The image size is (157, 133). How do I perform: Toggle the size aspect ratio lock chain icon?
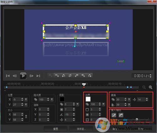point(26,117)
